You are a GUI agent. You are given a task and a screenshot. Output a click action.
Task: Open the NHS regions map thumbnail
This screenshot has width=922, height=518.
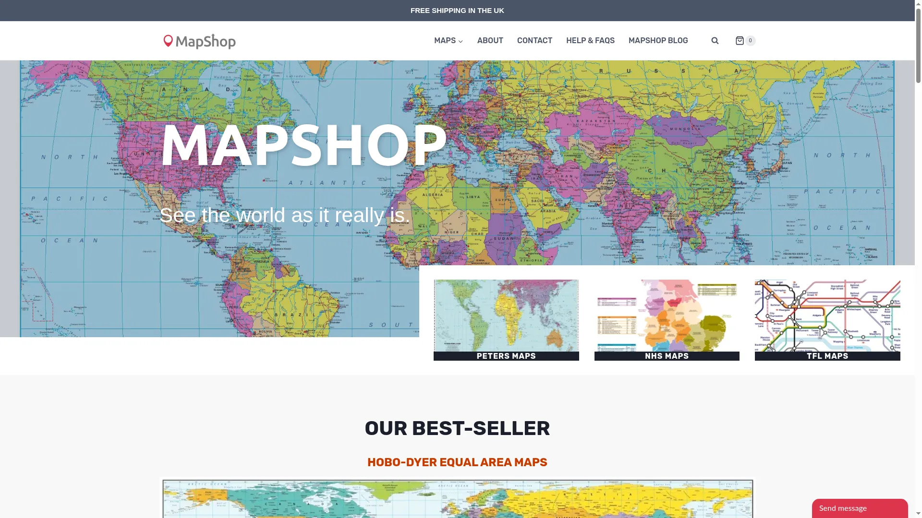667,316
